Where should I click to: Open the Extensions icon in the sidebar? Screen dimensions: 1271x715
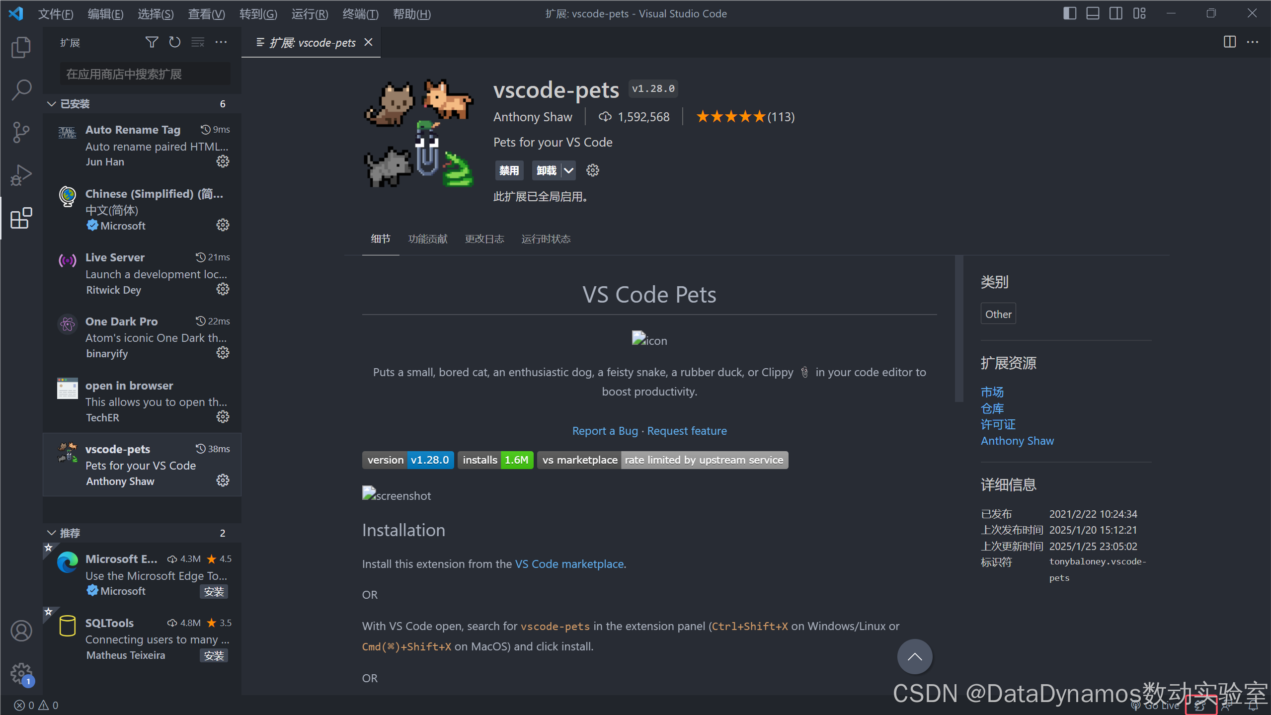click(x=21, y=218)
